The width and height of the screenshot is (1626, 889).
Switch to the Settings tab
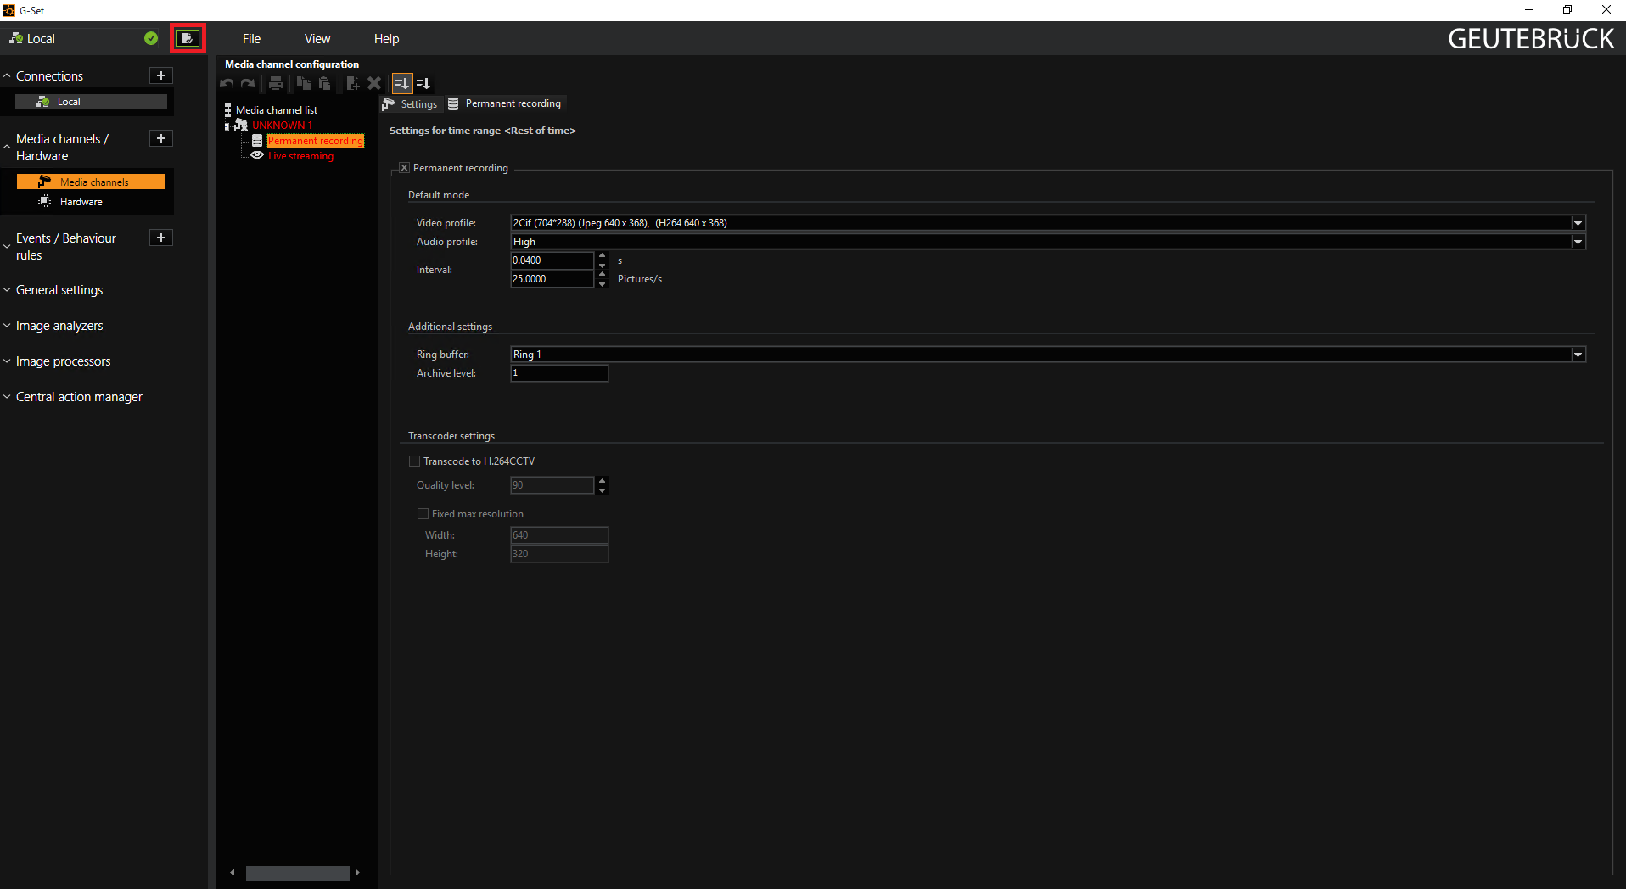coord(411,104)
